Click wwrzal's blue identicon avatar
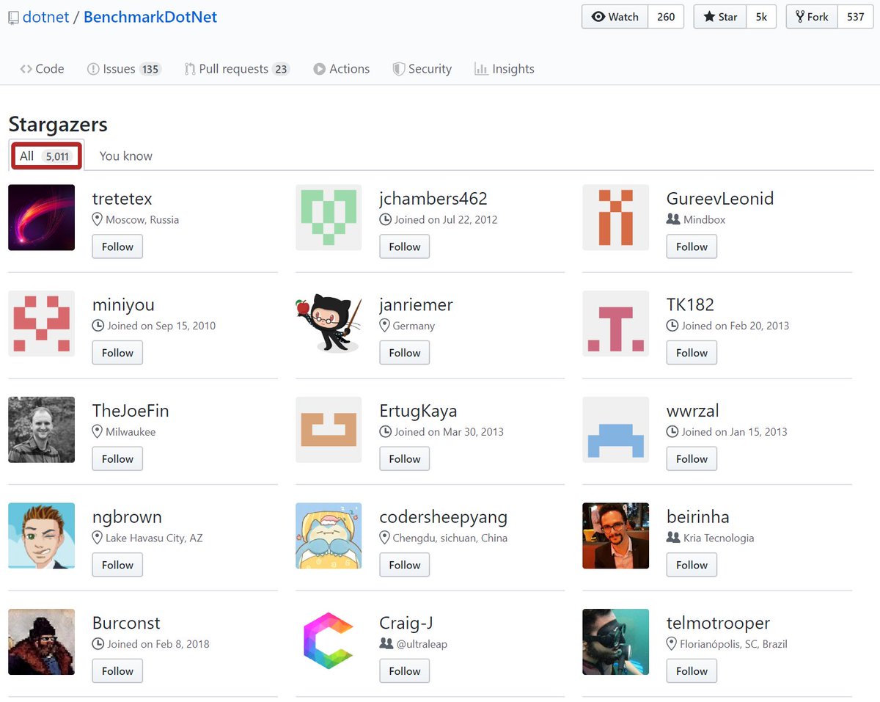The height and width of the screenshot is (702, 880). (x=616, y=430)
